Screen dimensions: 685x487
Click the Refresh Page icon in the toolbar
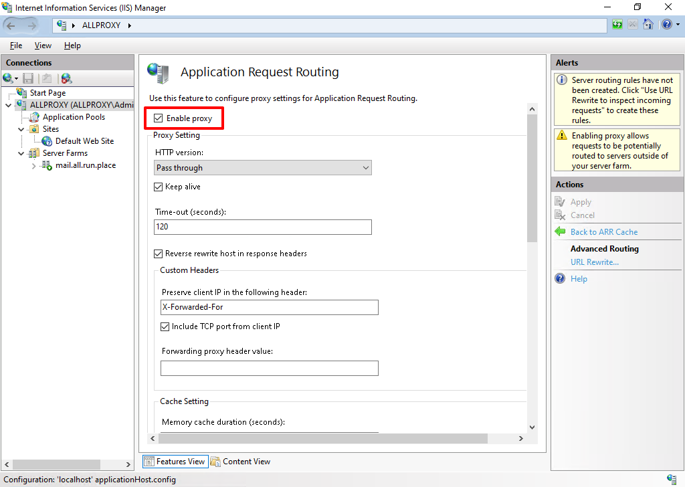point(617,25)
